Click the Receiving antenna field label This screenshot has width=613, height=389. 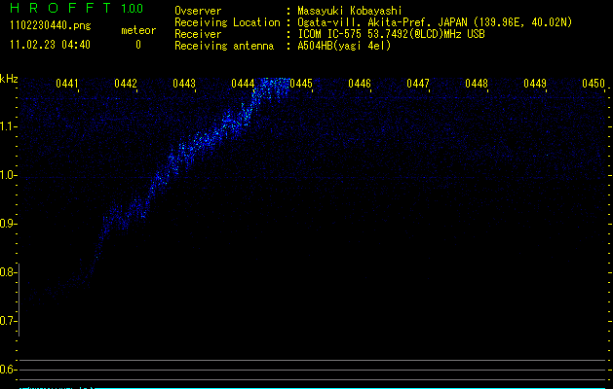click(x=224, y=46)
